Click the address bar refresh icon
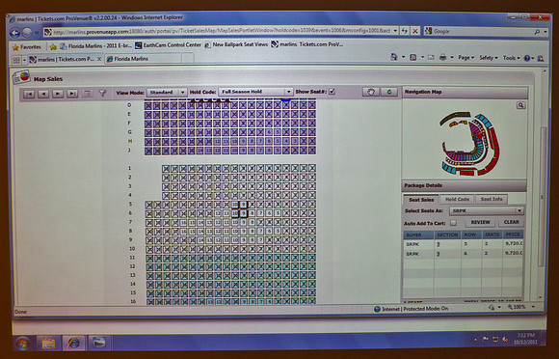The image size is (559, 359). coord(404,31)
